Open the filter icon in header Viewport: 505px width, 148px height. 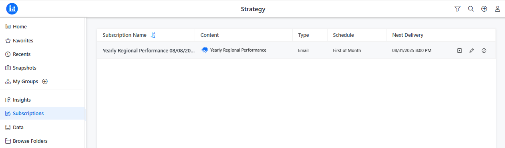click(x=457, y=9)
